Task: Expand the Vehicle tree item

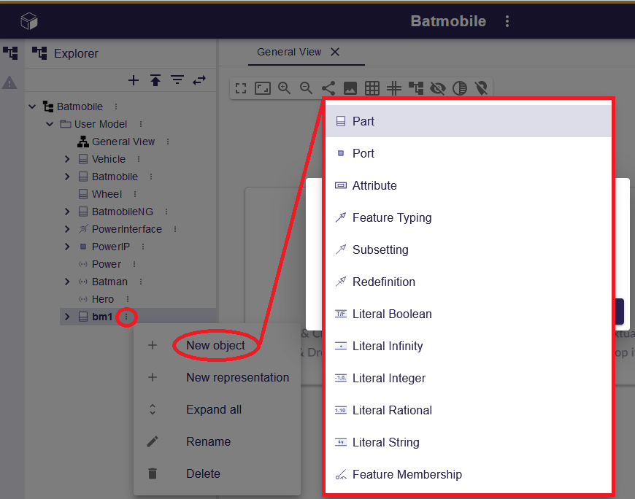Action: point(67,159)
